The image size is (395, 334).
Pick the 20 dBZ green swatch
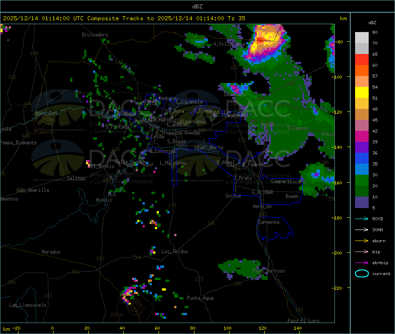click(362, 180)
